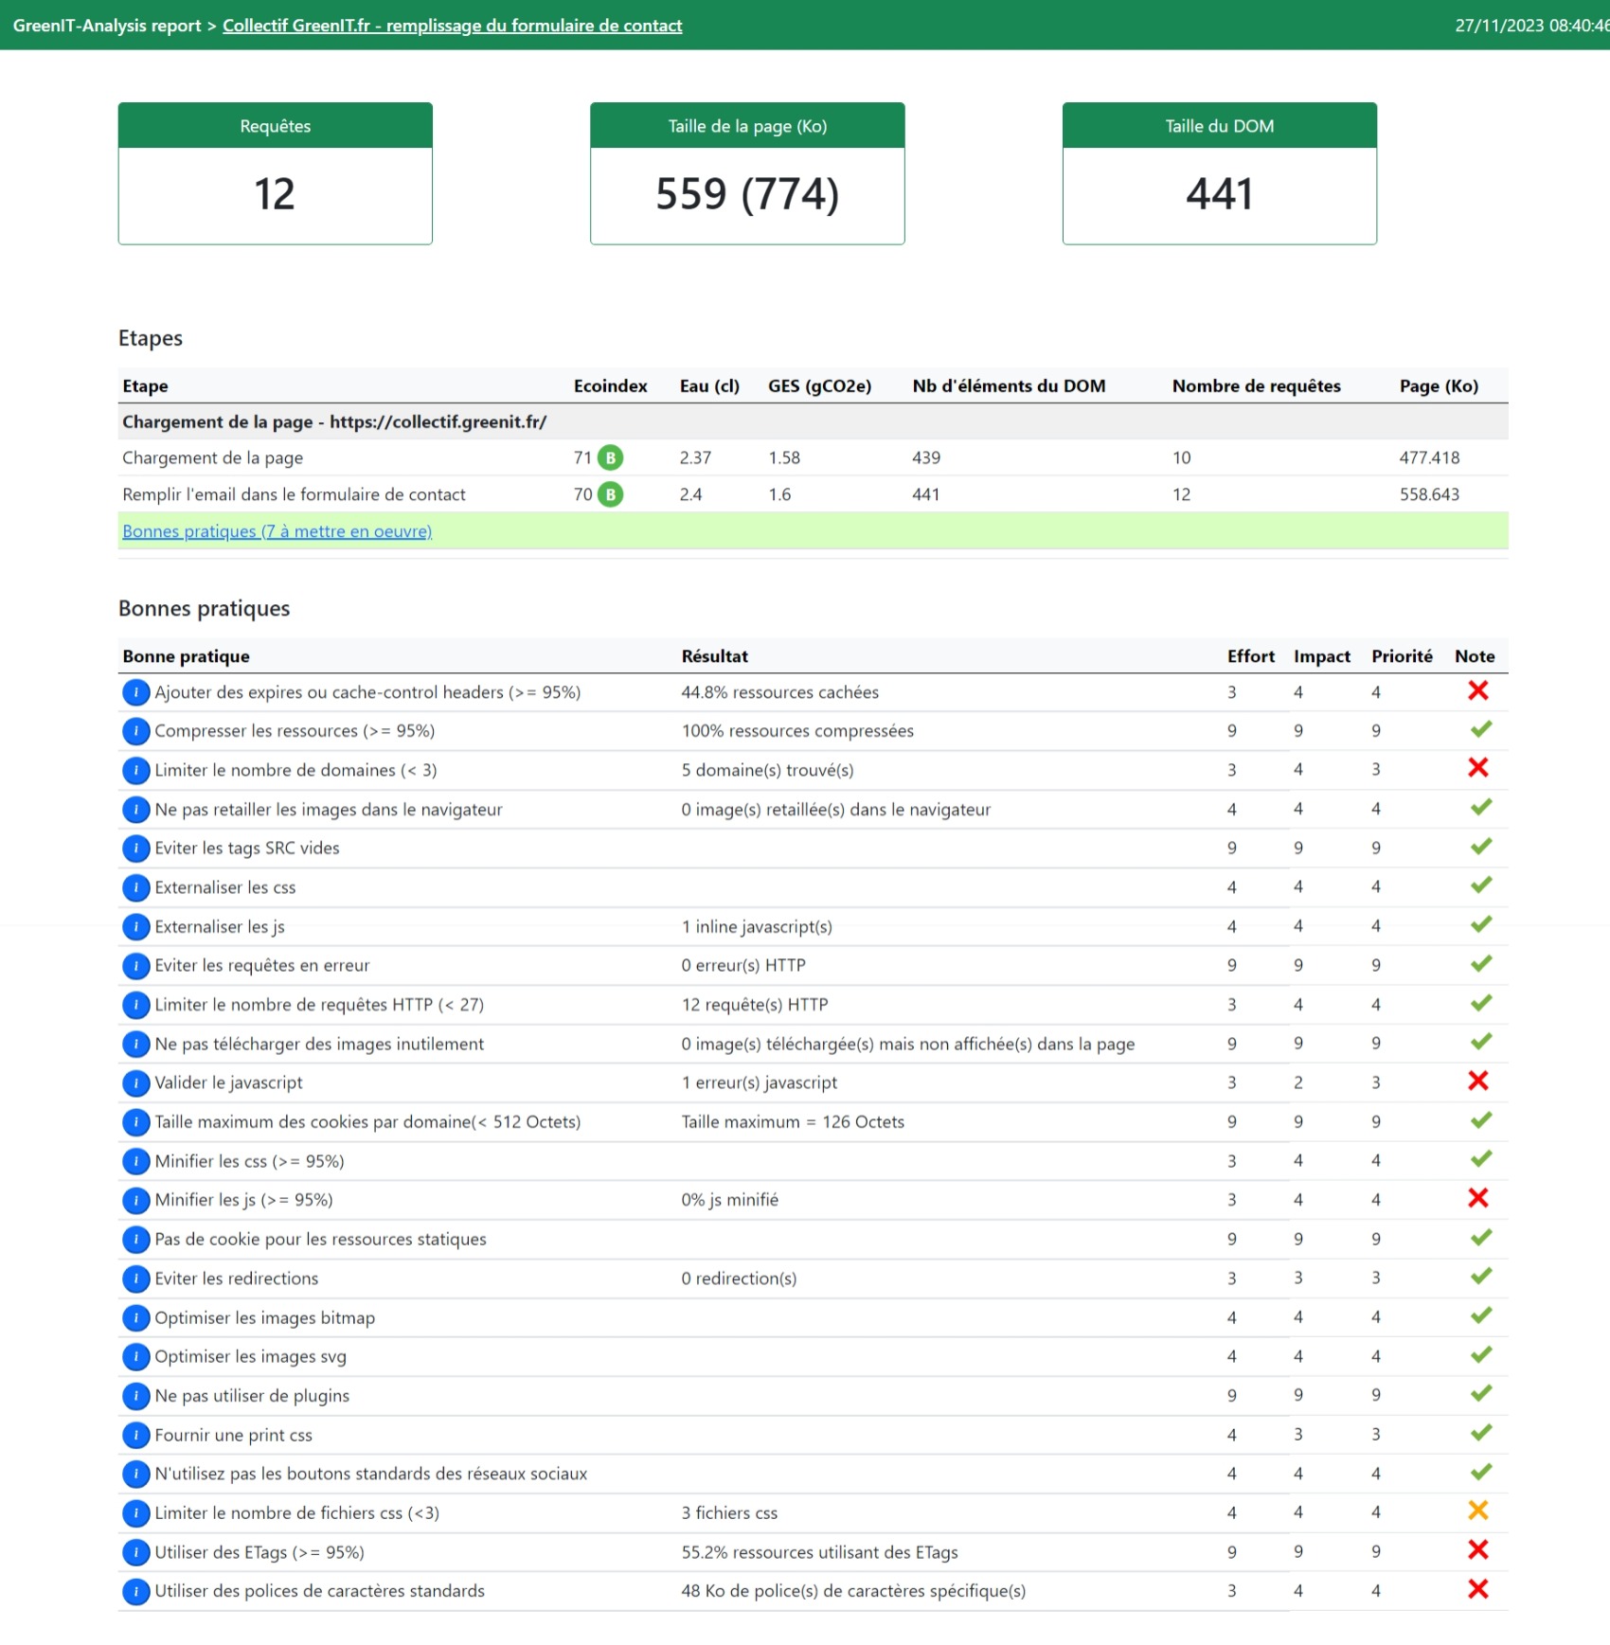This screenshot has height=1645, width=1610.
Task: Click info icon for Minifier les css
Action: 135,1161
